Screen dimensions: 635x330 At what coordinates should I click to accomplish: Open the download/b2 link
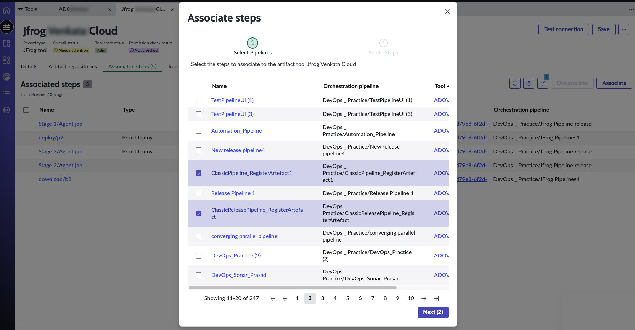[x=55, y=179]
